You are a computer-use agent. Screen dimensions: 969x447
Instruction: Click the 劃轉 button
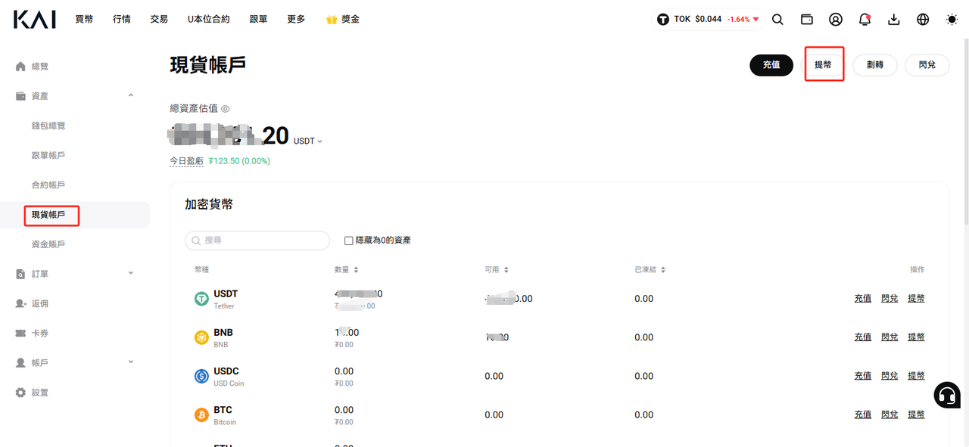[875, 65]
